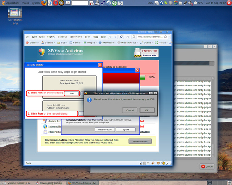The width and height of the screenshot is (232, 185).
Task: Bookmark page with the star icon
Action: [x=165, y=37]
